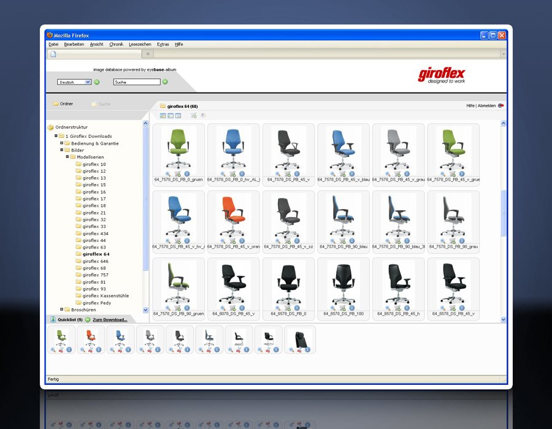Zoom into 64_8578_DS_PB_180 image
The image size is (552, 429).
pos(333,308)
